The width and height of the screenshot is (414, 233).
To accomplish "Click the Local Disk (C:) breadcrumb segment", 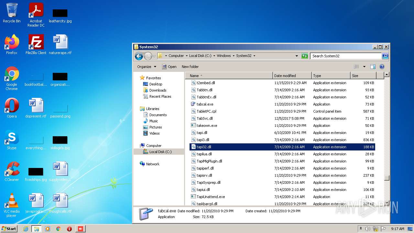I will tap(200, 56).
